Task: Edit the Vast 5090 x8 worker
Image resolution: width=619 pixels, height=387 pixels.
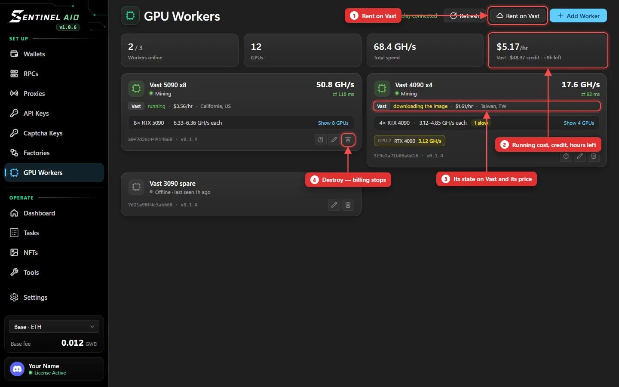Action: pos(334,140)
